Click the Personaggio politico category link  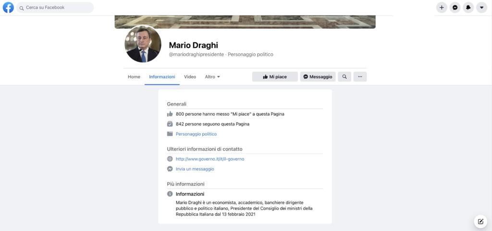click(196, 134)
